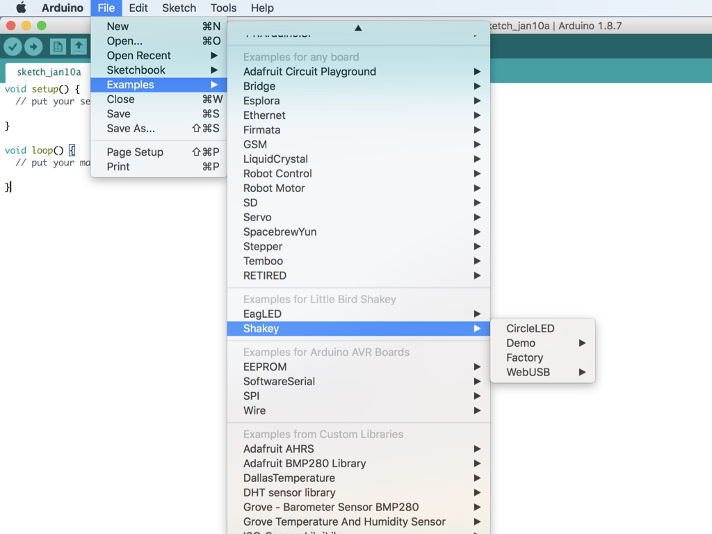Open Temboo examples submenu
The width and height of the screenshot is (712, 534).
pyautogui.click(x=358, y=261)
